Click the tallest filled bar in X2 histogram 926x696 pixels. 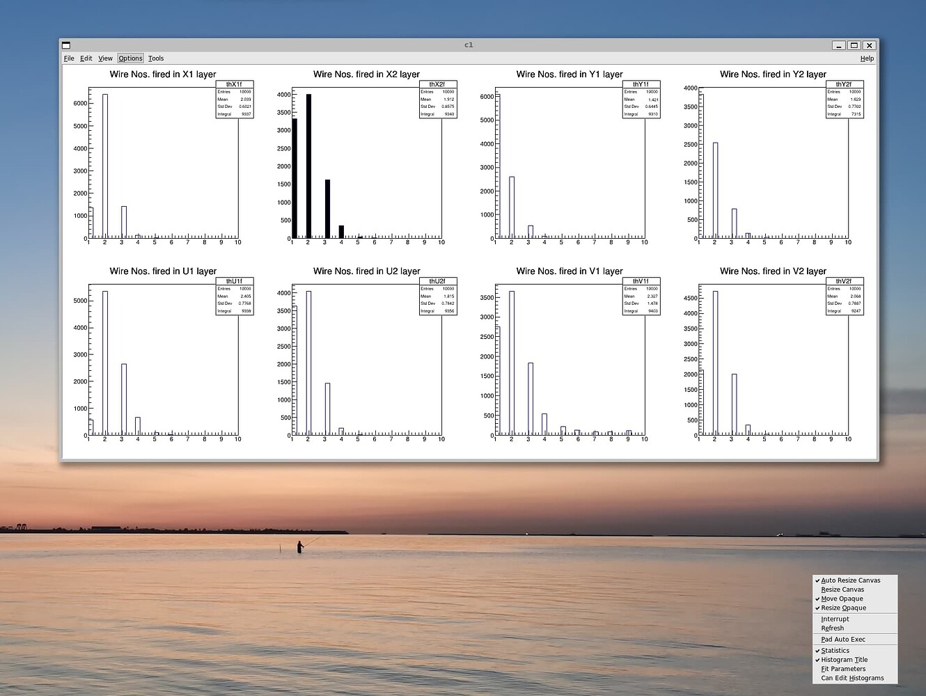coord(308,166)
